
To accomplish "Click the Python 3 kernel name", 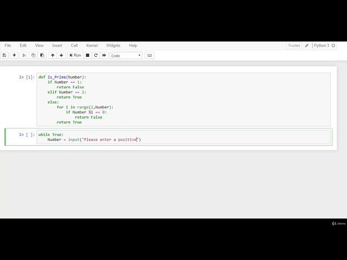I will 322,45.
